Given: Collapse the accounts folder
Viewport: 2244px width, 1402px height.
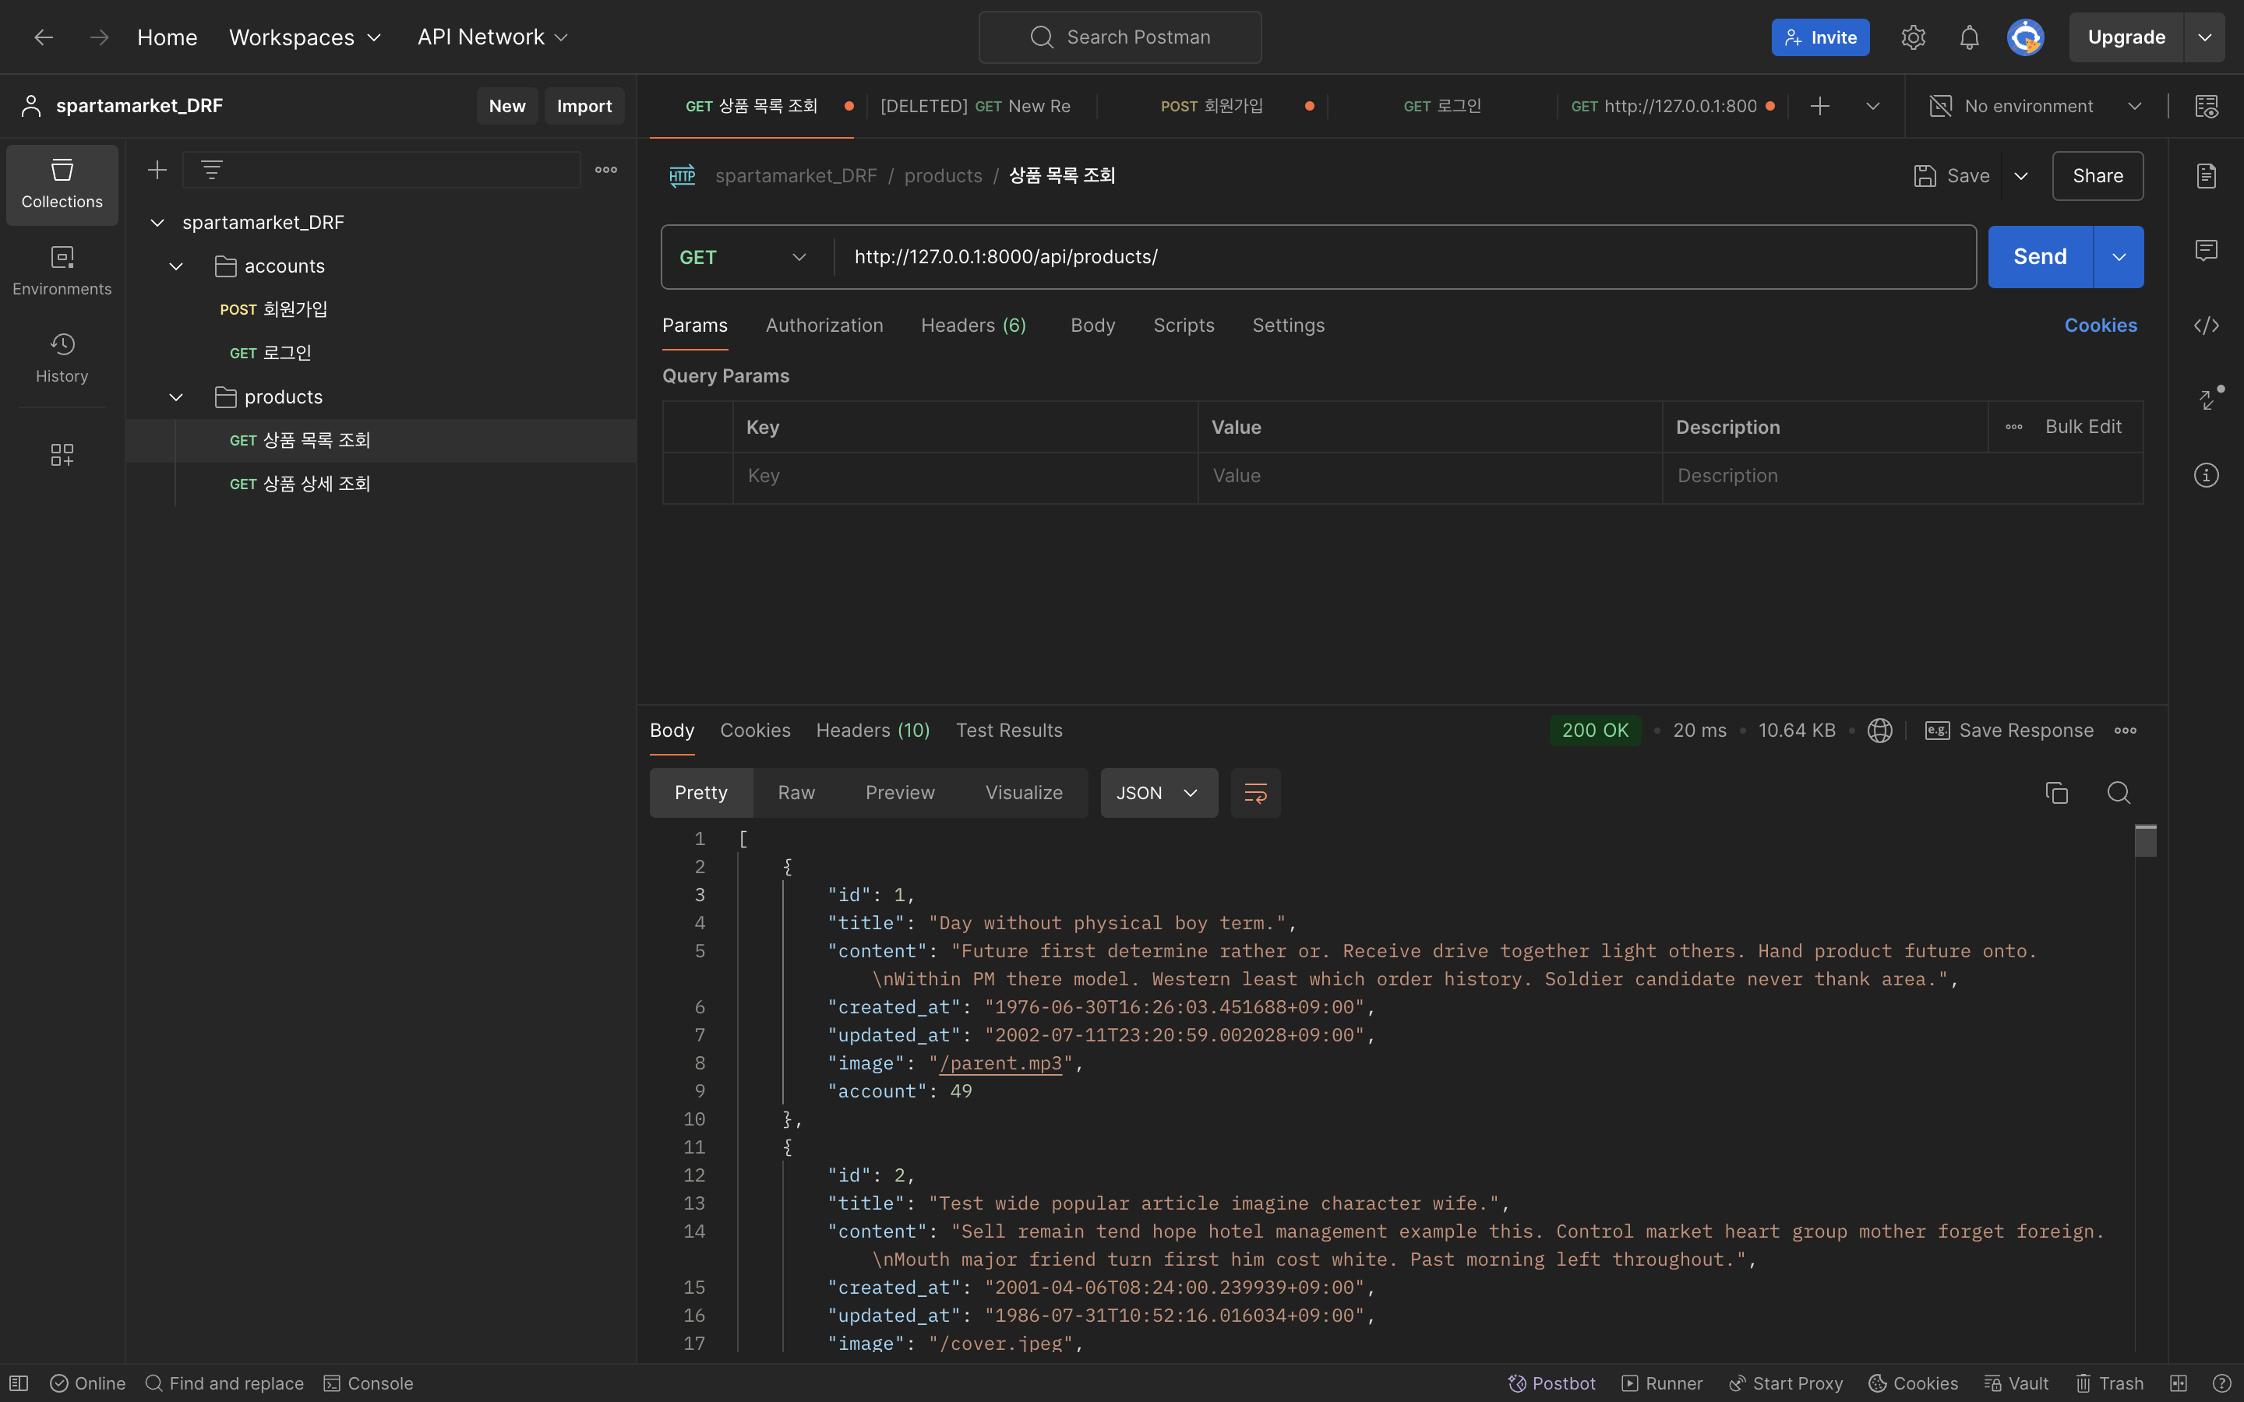Looking at the screenshot, I should pyautogui.click(x=176, y=266).
